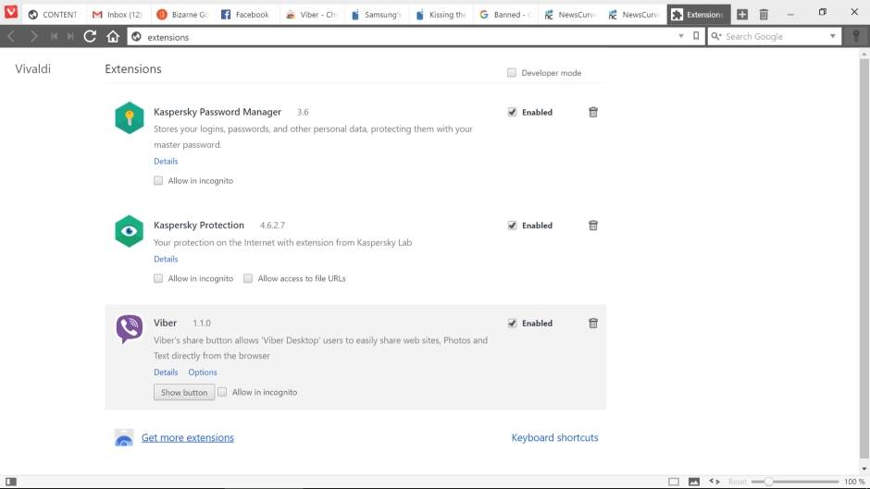Open a new tab with plus icon
This screenshot has width=870, height=489.
point(741,15)
